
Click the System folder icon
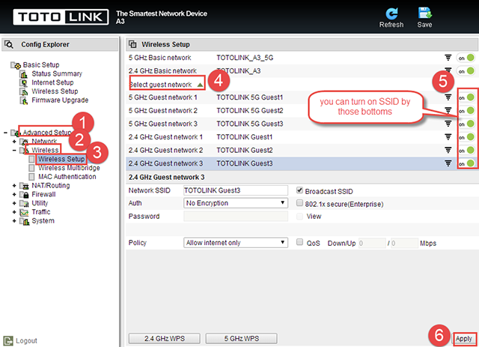24,221
